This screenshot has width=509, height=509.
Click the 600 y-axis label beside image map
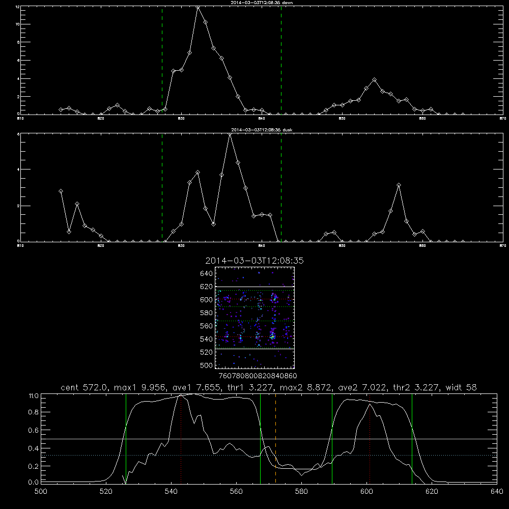[207, 300]
